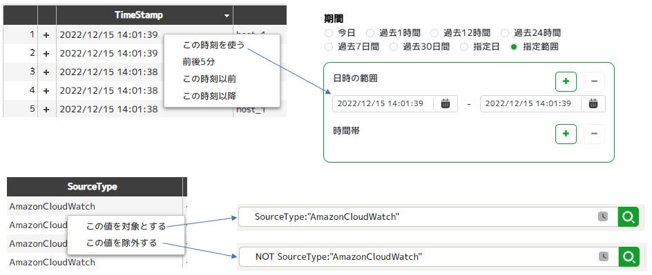Open search history clock in NOT SourceType field
The image size is (652, 275).
tap(604, 257)
